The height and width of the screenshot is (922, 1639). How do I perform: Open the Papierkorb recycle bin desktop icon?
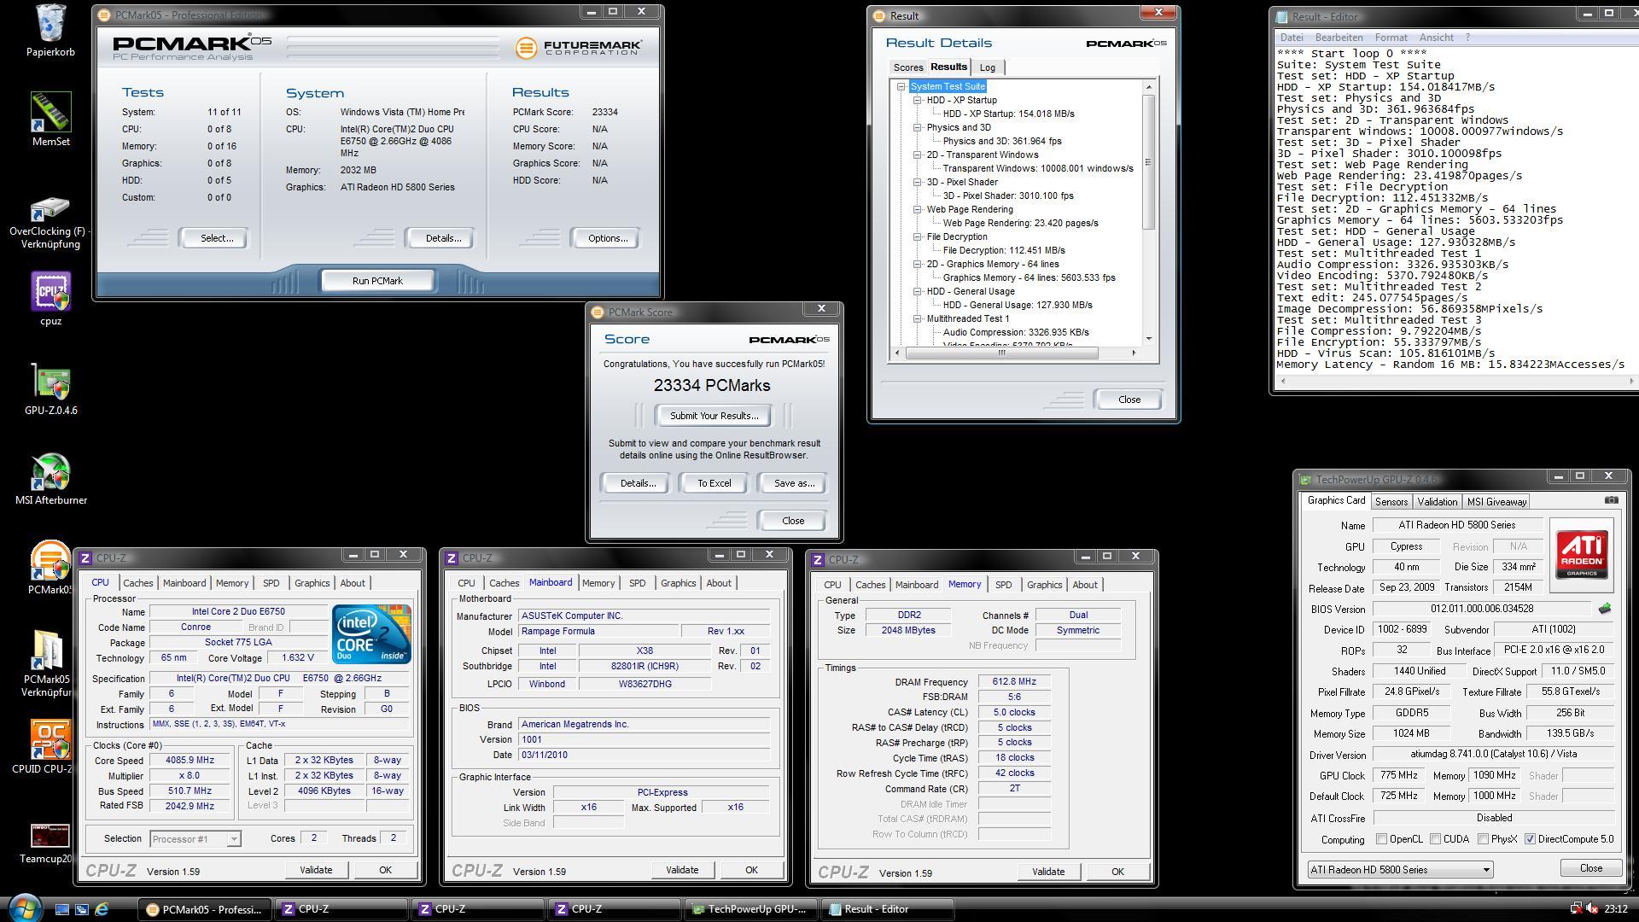[x=50, y=23]
